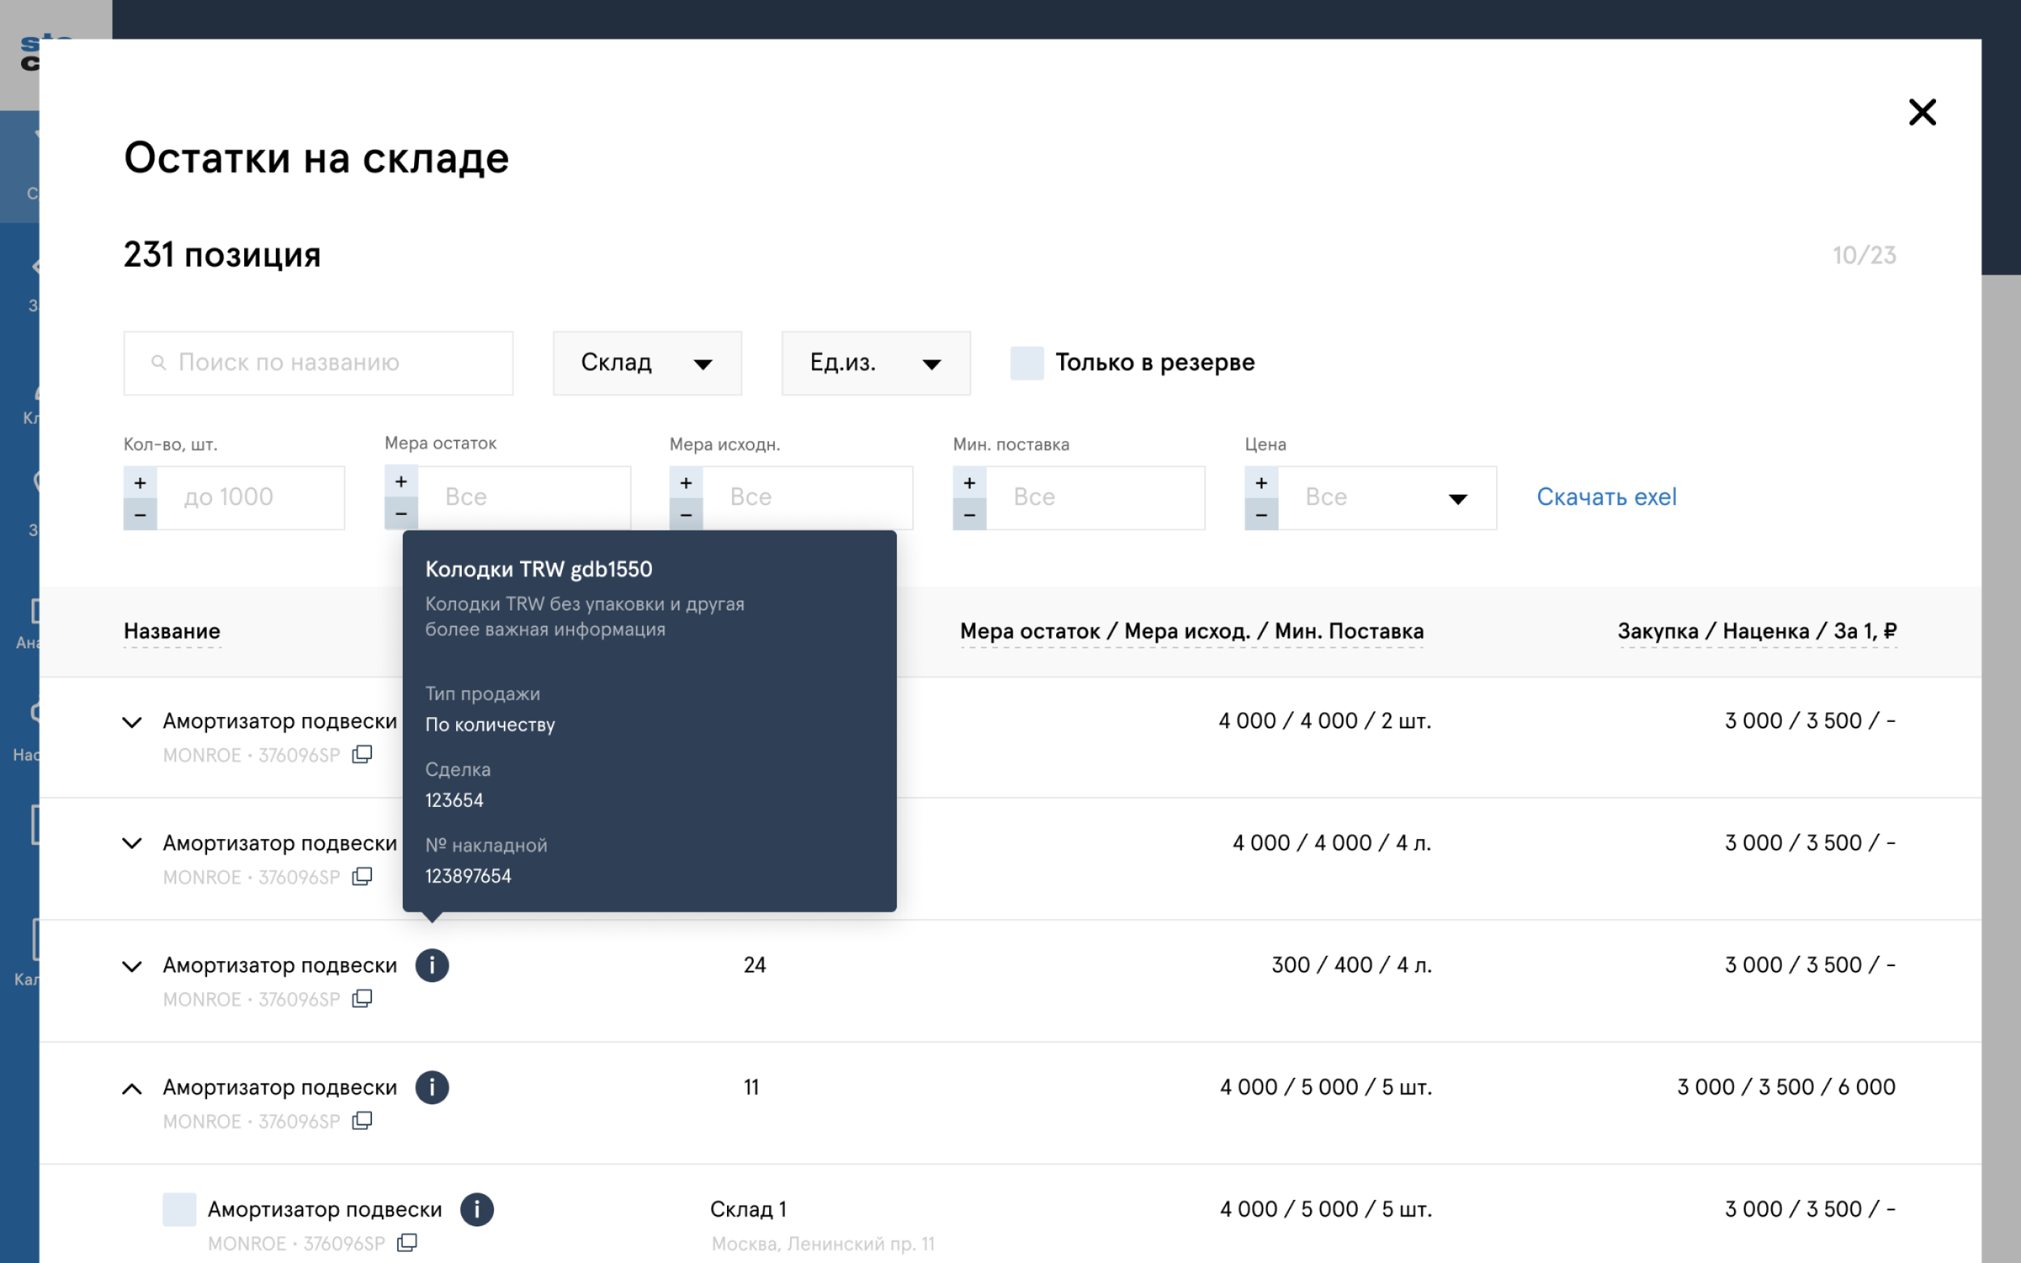Viewport: 2021px width, 1263px height.
Task: Click the Скачать exel link
Action: 1606,497
